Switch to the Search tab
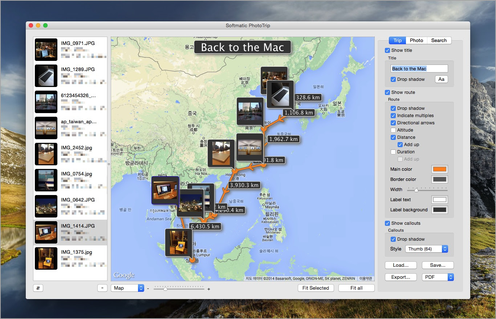The image size is (496, 319). (439, 40)
